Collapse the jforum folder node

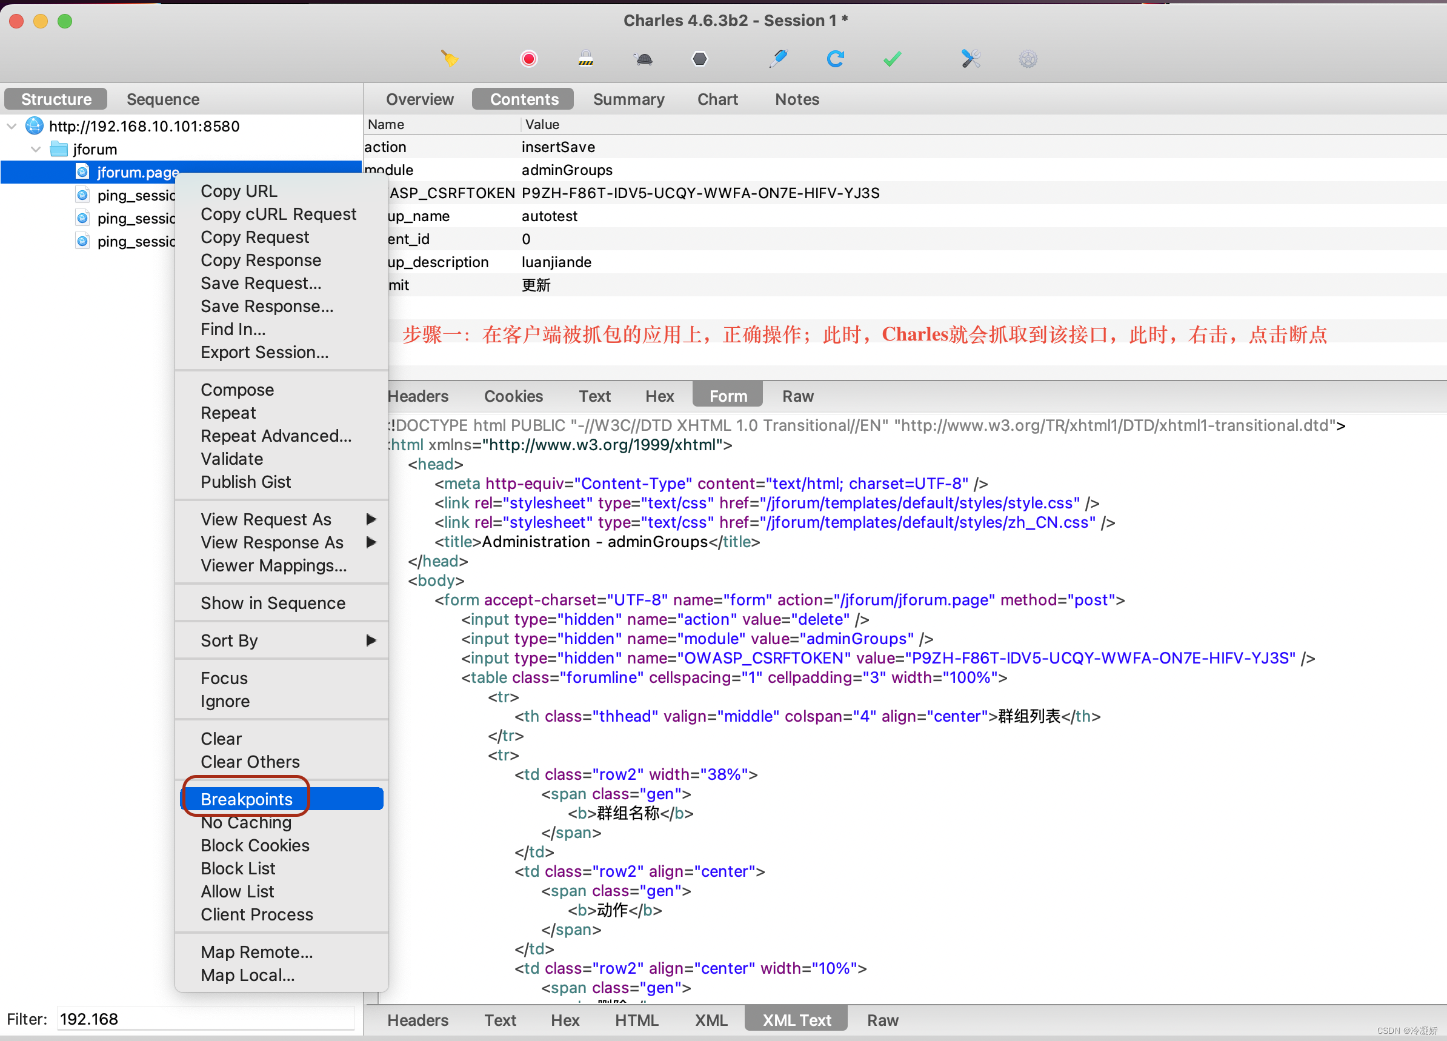point(36,148)
